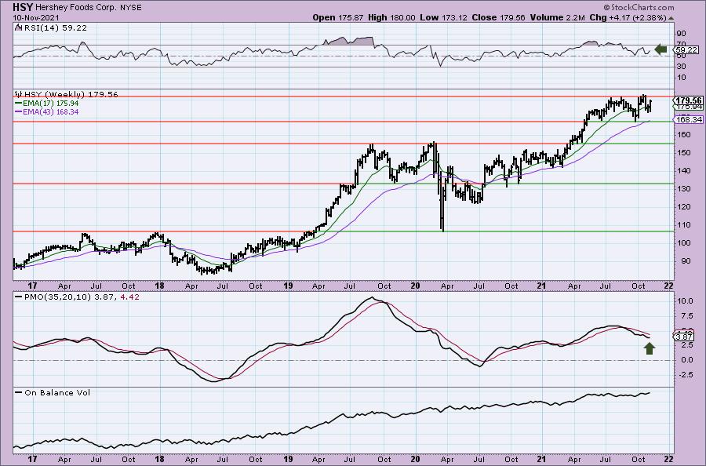
Task: Click the 110 price axis label
Action: [x=682, y=225]
